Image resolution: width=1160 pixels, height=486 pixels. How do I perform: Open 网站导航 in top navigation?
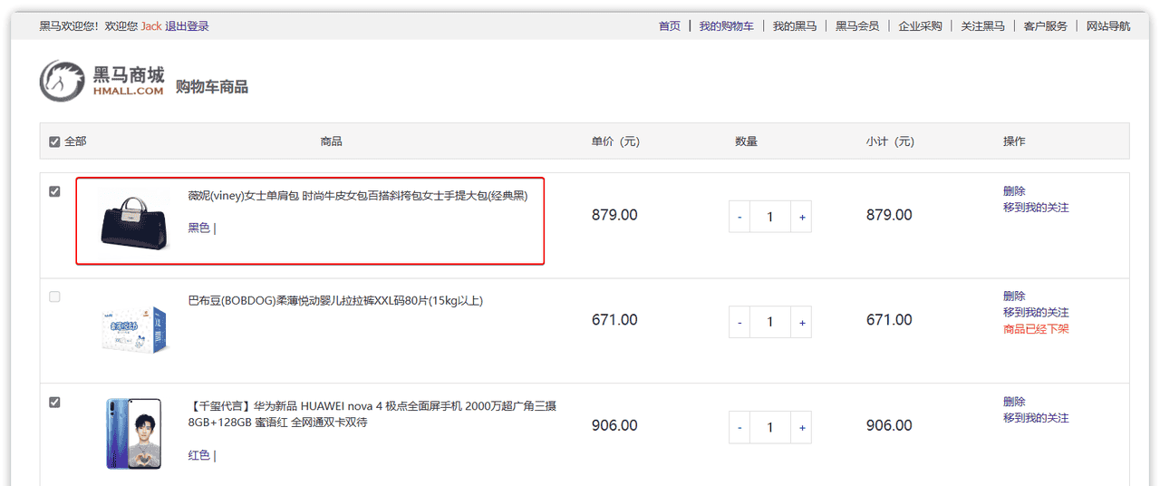[1108, 26]
